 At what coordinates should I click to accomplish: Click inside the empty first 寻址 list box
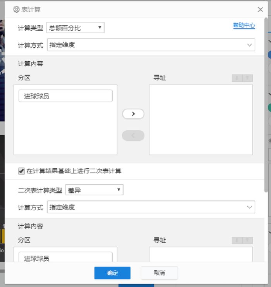coord(201,120)
